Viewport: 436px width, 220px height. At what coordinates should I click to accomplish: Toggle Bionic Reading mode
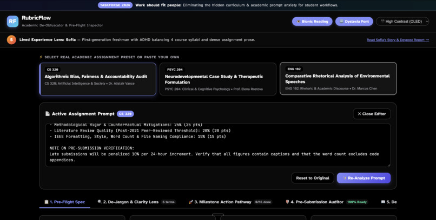point(312,22)
